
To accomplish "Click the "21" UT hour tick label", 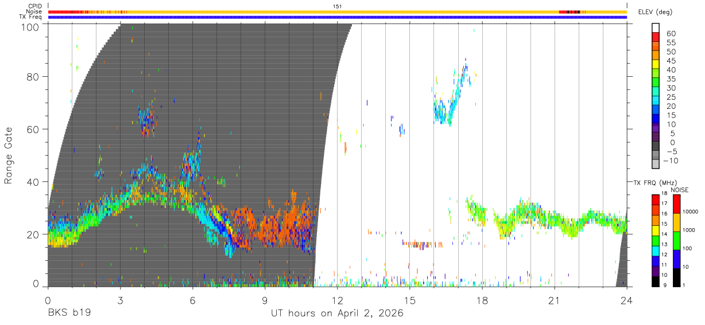I will (555, 300).
